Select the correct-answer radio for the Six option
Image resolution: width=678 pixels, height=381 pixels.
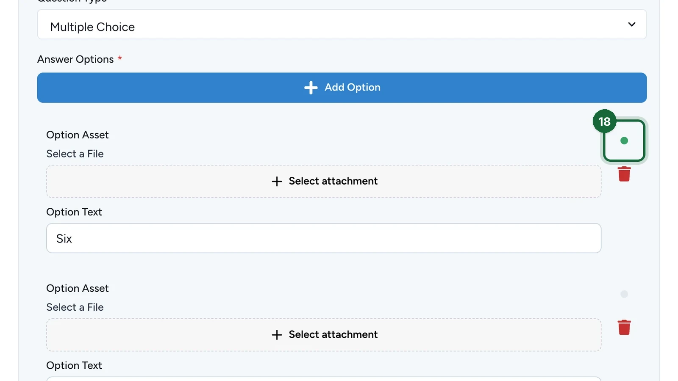(624, 141)
